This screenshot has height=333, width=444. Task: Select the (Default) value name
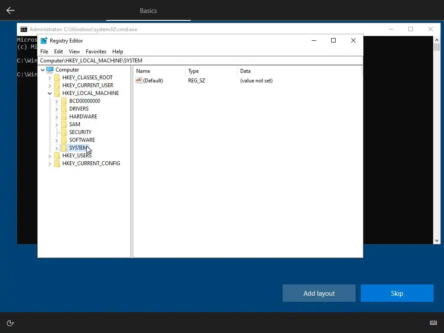point(153,81)
